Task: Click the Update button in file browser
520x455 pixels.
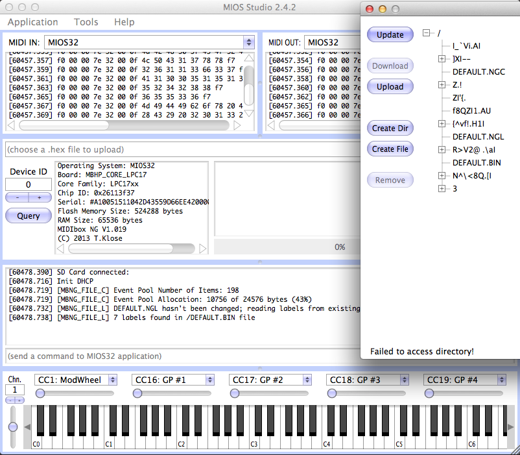Action: pos(390,34)
